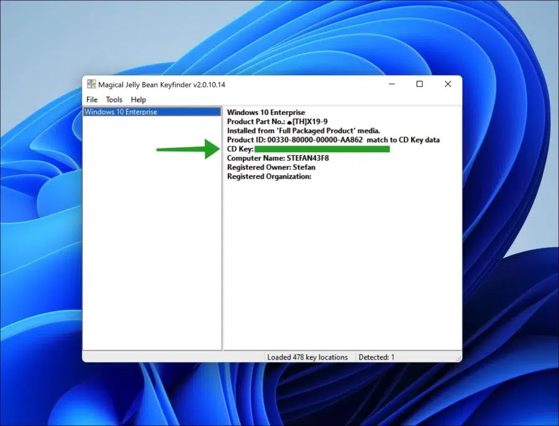Click the Product ID 00330-80000-00000-AA862 line
Viewport: 559px width, 426px height.
[x=334, y=140]
